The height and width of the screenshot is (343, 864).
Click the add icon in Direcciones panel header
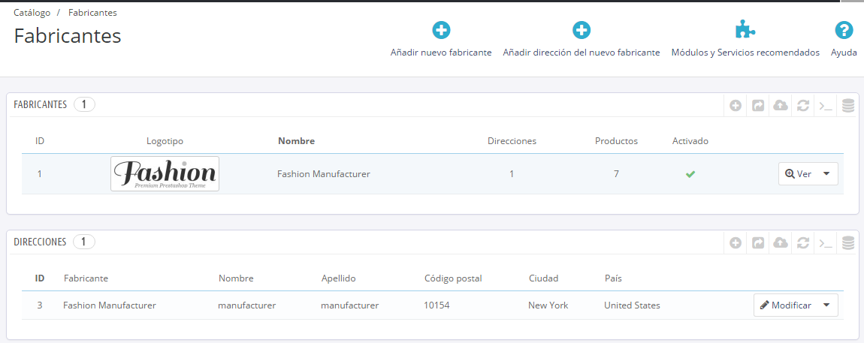click(x=736, y=242)
